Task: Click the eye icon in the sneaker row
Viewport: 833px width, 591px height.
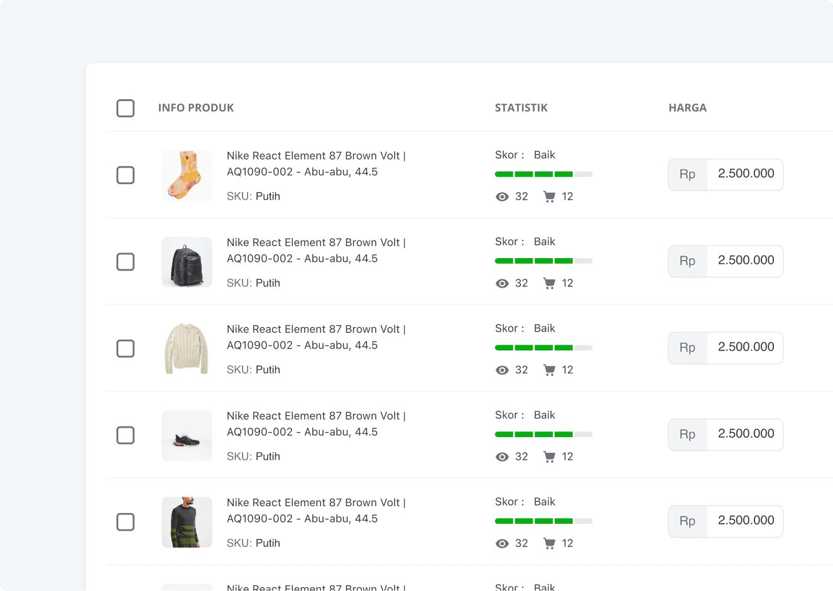Action: 502,457
